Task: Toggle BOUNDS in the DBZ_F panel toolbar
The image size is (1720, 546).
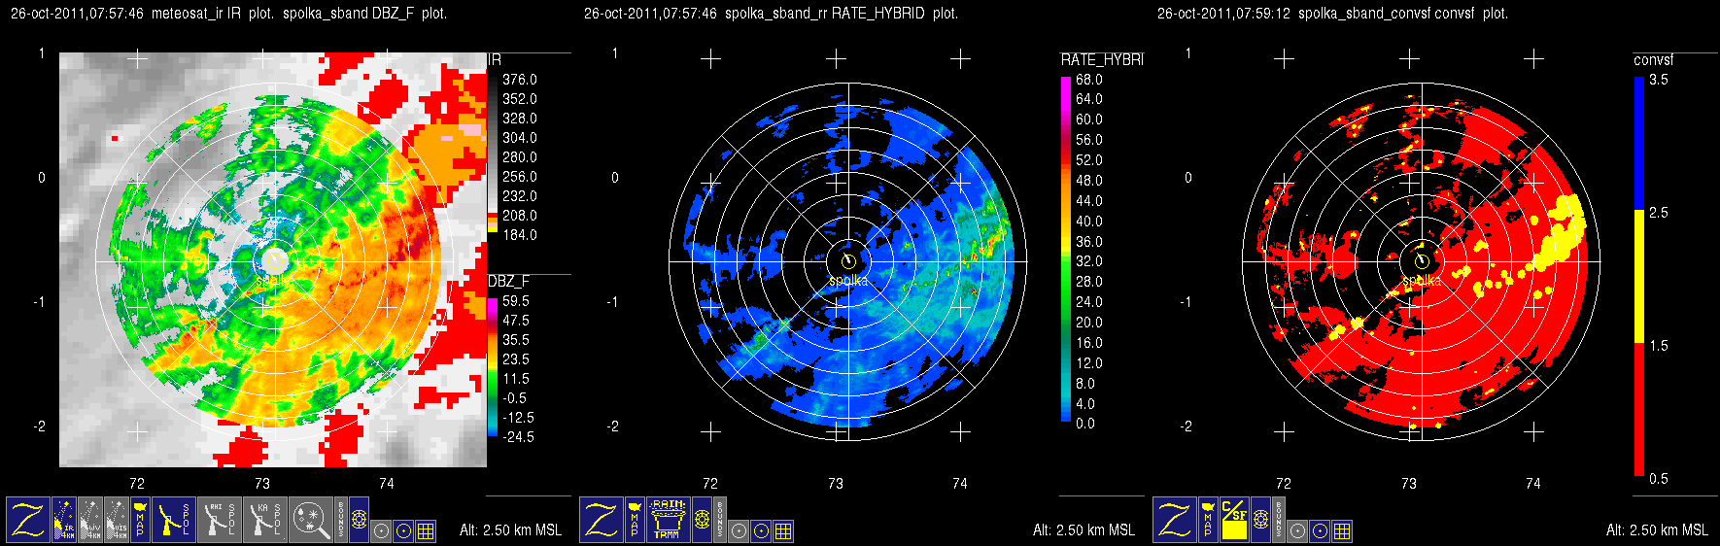Action: coord(341,520)
